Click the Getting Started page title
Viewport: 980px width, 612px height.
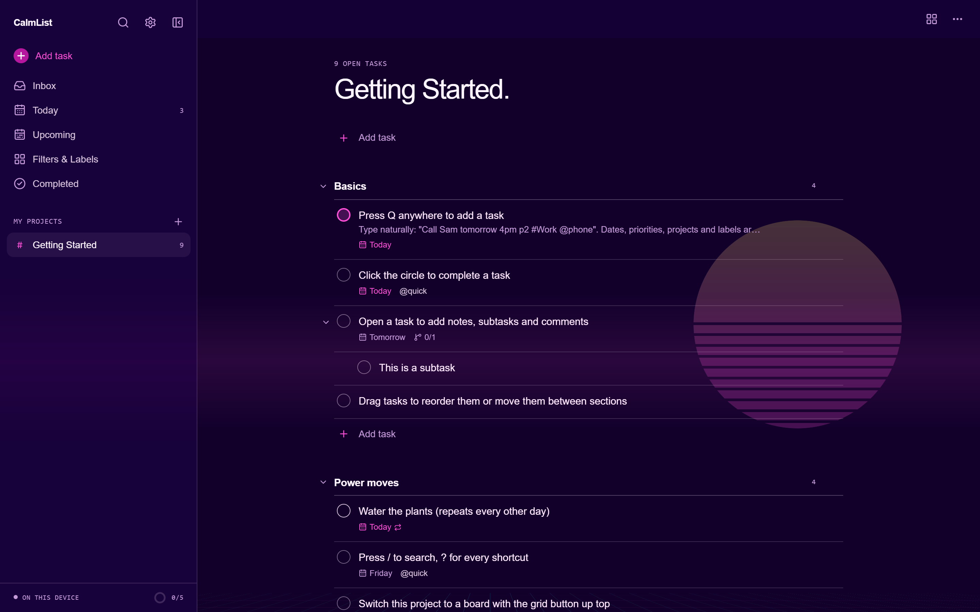[x=422, y=89]
